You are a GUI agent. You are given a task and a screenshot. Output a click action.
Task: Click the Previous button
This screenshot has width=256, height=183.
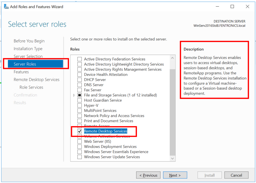148,175
